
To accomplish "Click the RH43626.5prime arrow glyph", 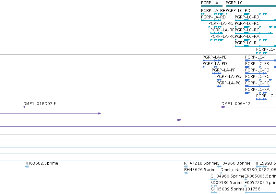I will 186,173.
